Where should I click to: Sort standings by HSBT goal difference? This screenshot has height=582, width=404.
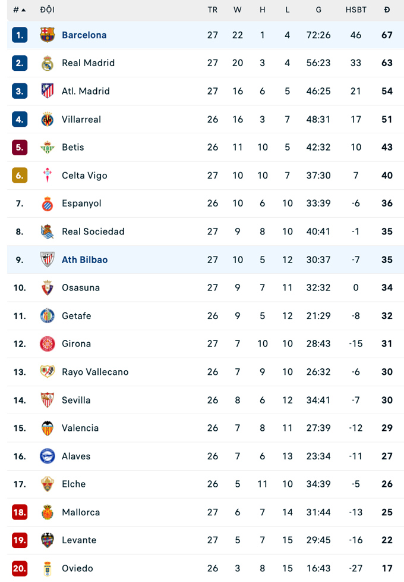(356, 10)
